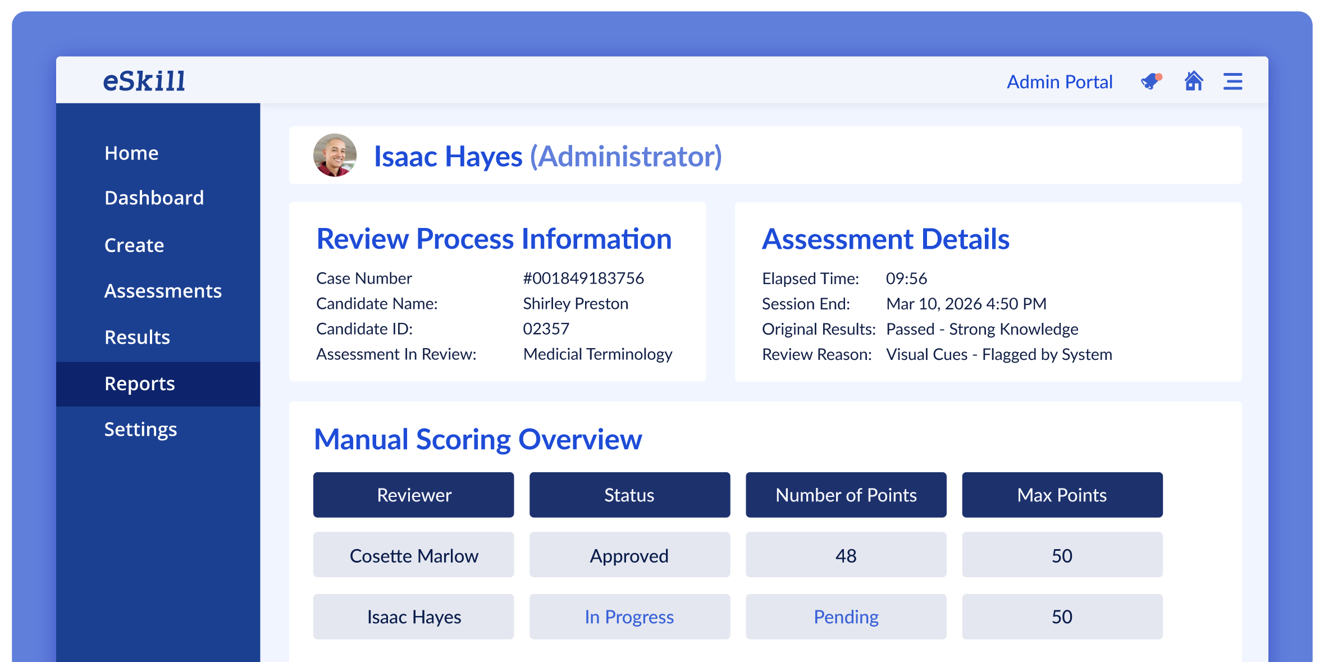Open Results in the sidebar
This screenshot has width=1324, height=662.
[137, 337]
